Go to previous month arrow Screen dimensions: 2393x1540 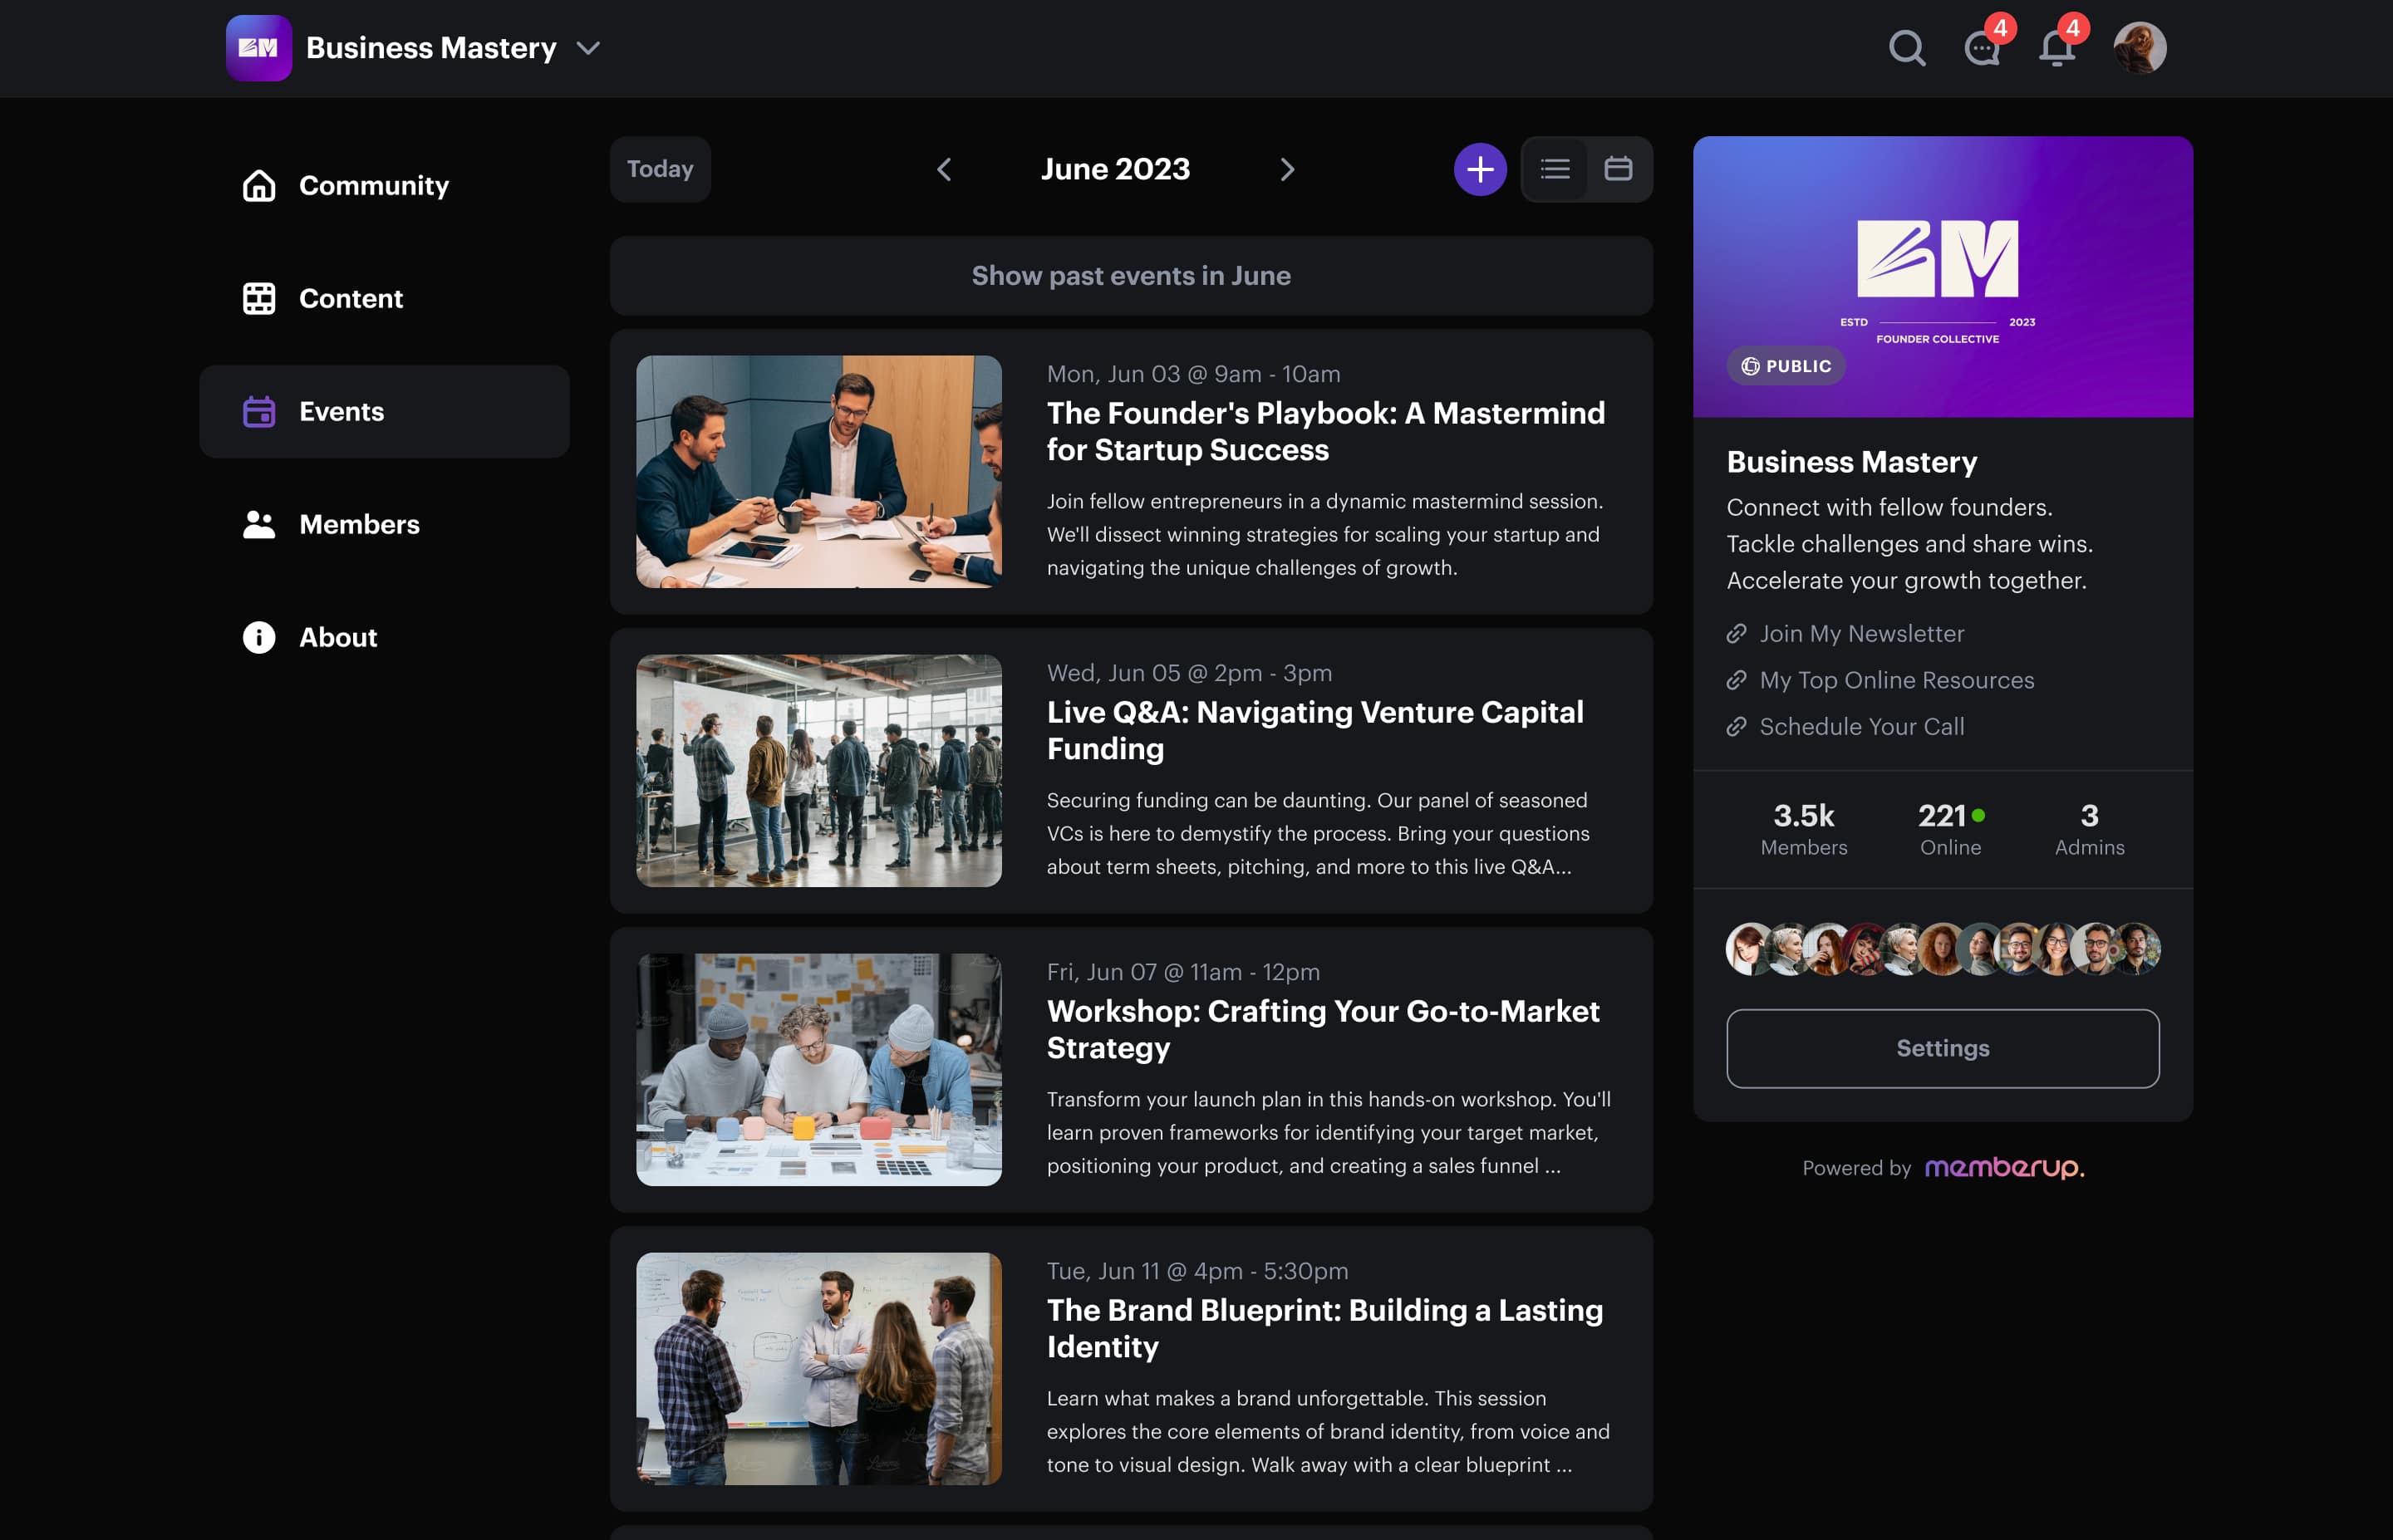coord(943,169)
